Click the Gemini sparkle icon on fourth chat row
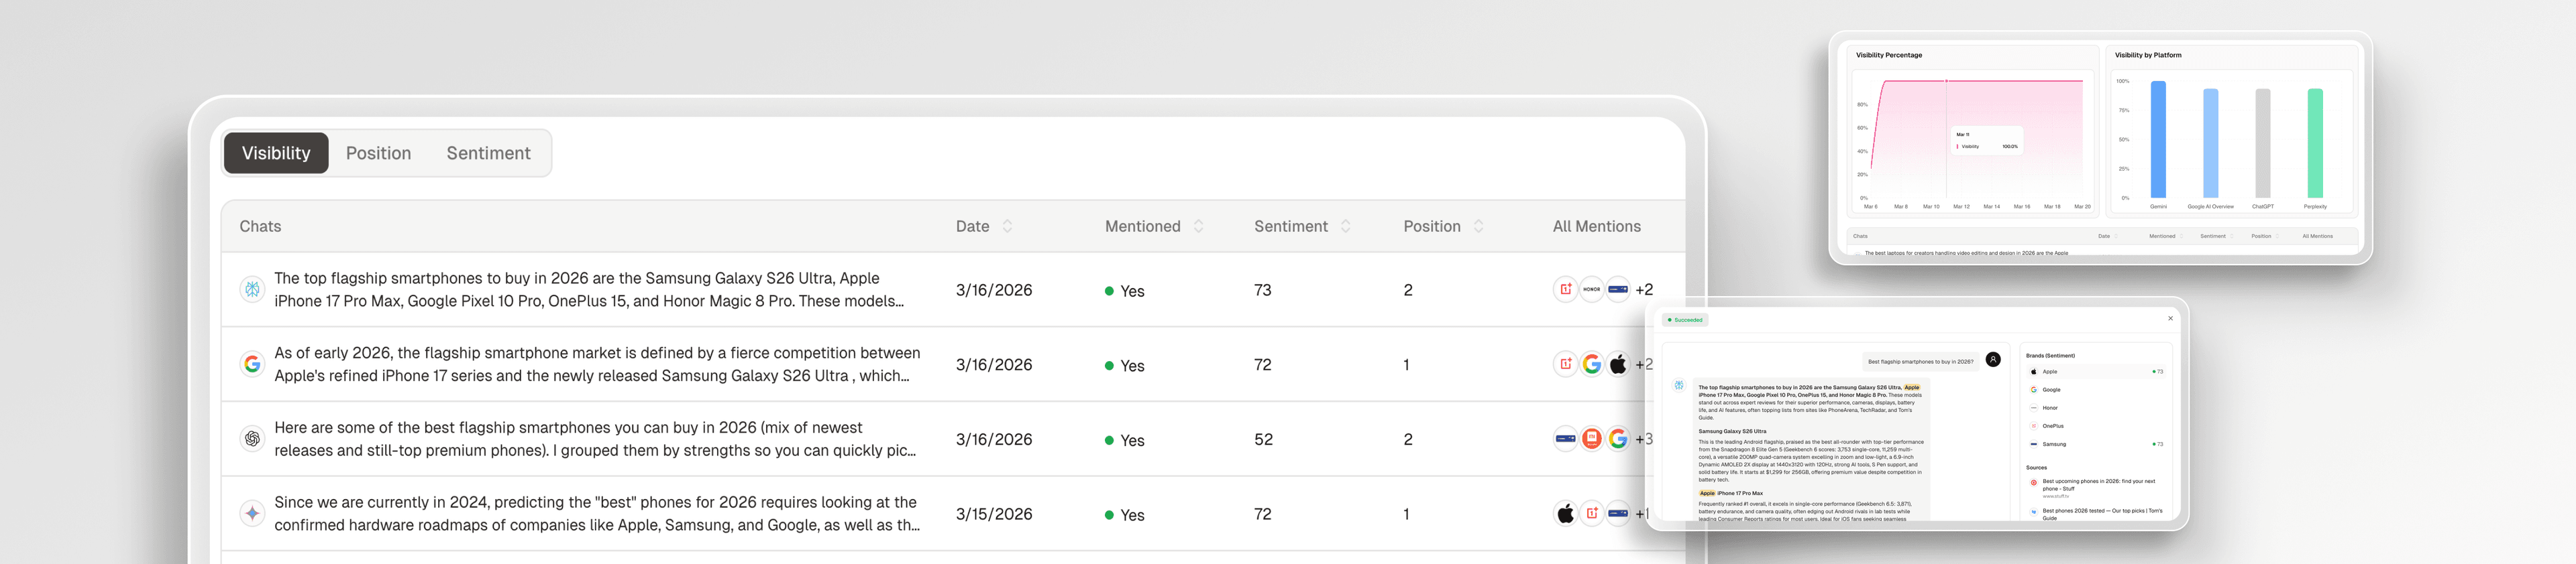Screen dimensions: 2576x564 tap(252, 514)
